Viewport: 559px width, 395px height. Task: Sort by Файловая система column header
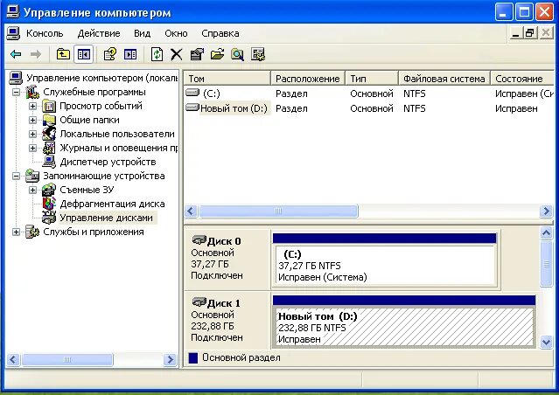pos(444,79)
